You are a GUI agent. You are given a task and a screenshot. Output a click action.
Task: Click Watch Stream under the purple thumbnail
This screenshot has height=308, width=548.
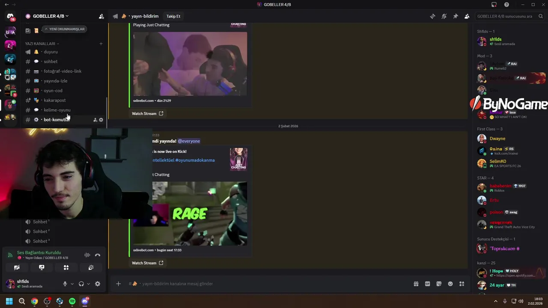tap(147, 113)
